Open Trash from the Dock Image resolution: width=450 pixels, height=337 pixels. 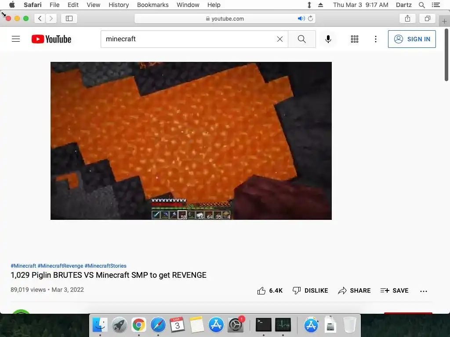pos(349,325)
